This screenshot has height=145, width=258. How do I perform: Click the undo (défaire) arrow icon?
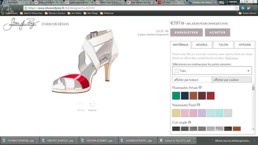[x=81, y=104]
